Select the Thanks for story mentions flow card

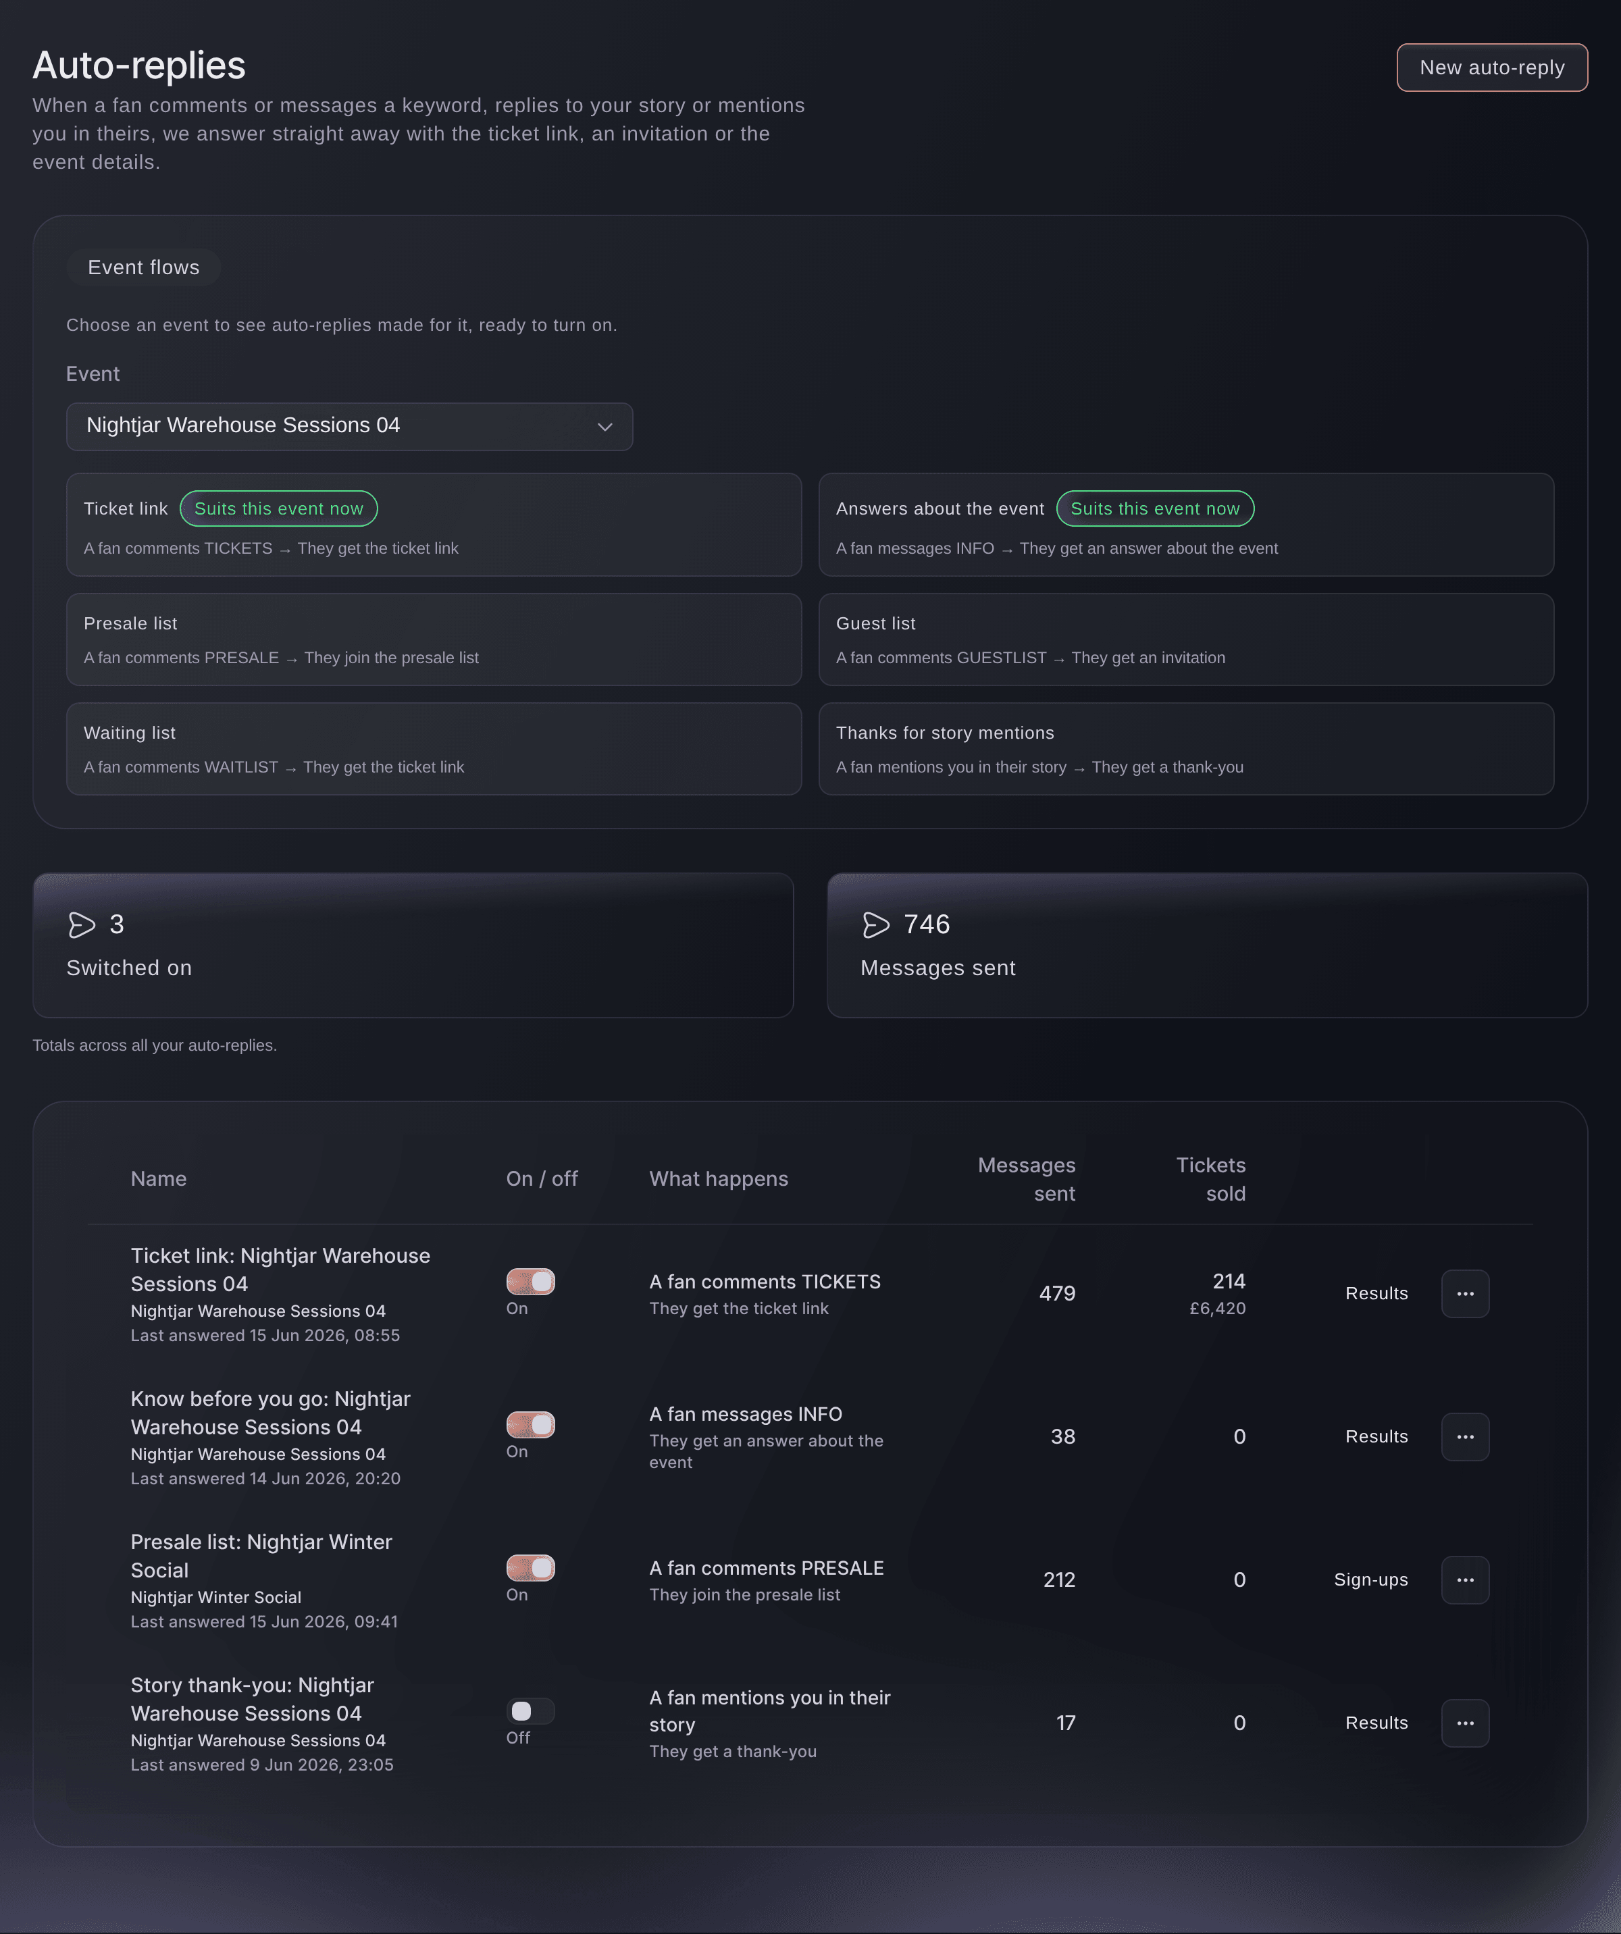point(1186,749)
